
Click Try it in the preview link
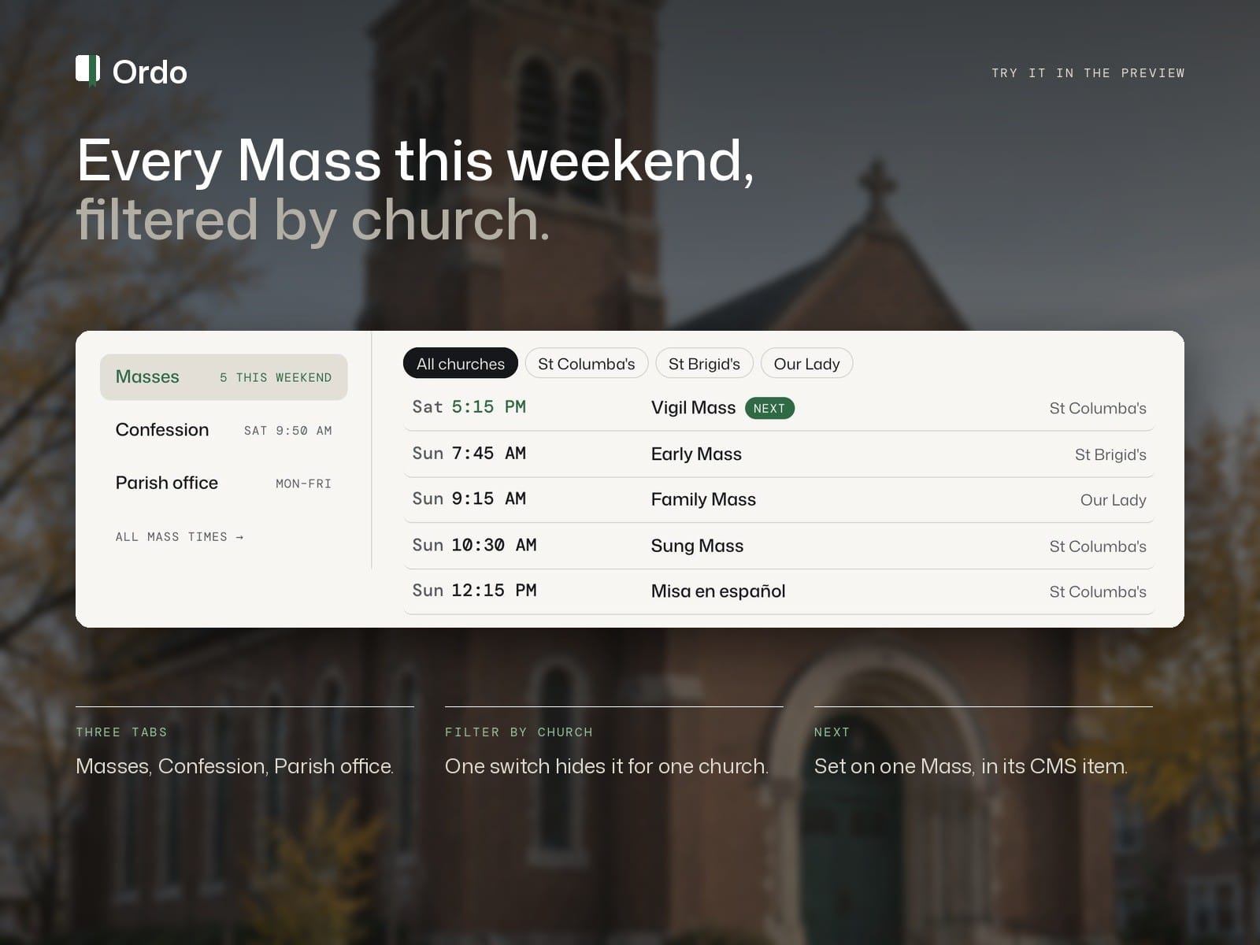(1088, 73)
